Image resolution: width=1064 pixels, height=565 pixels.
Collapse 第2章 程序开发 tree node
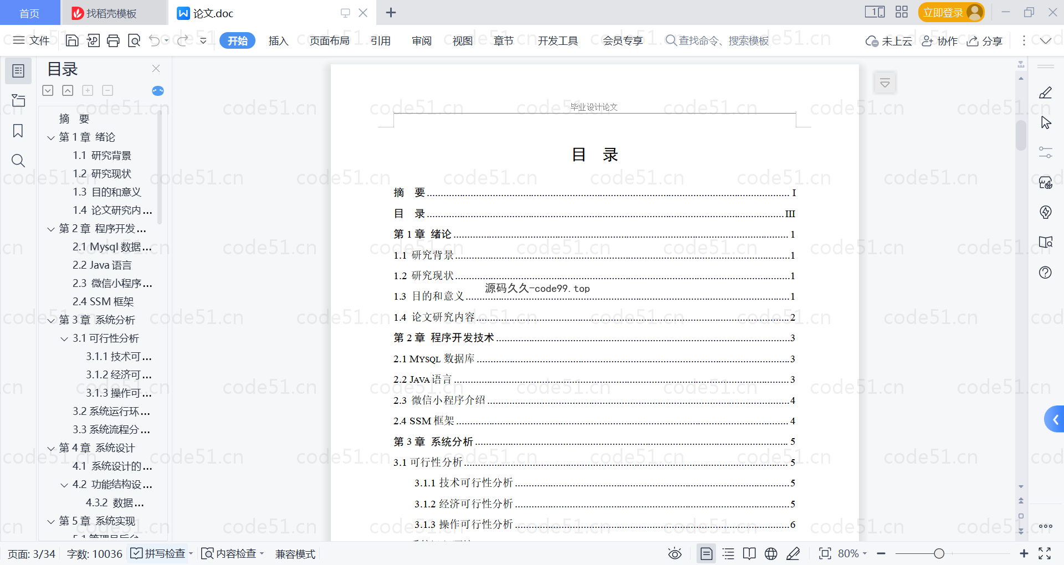click(x=51, y=229)
